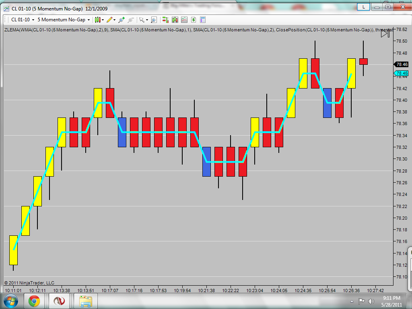
Task: Click the cyan 78.45 indicator price marker
Action: pos(401,73)
